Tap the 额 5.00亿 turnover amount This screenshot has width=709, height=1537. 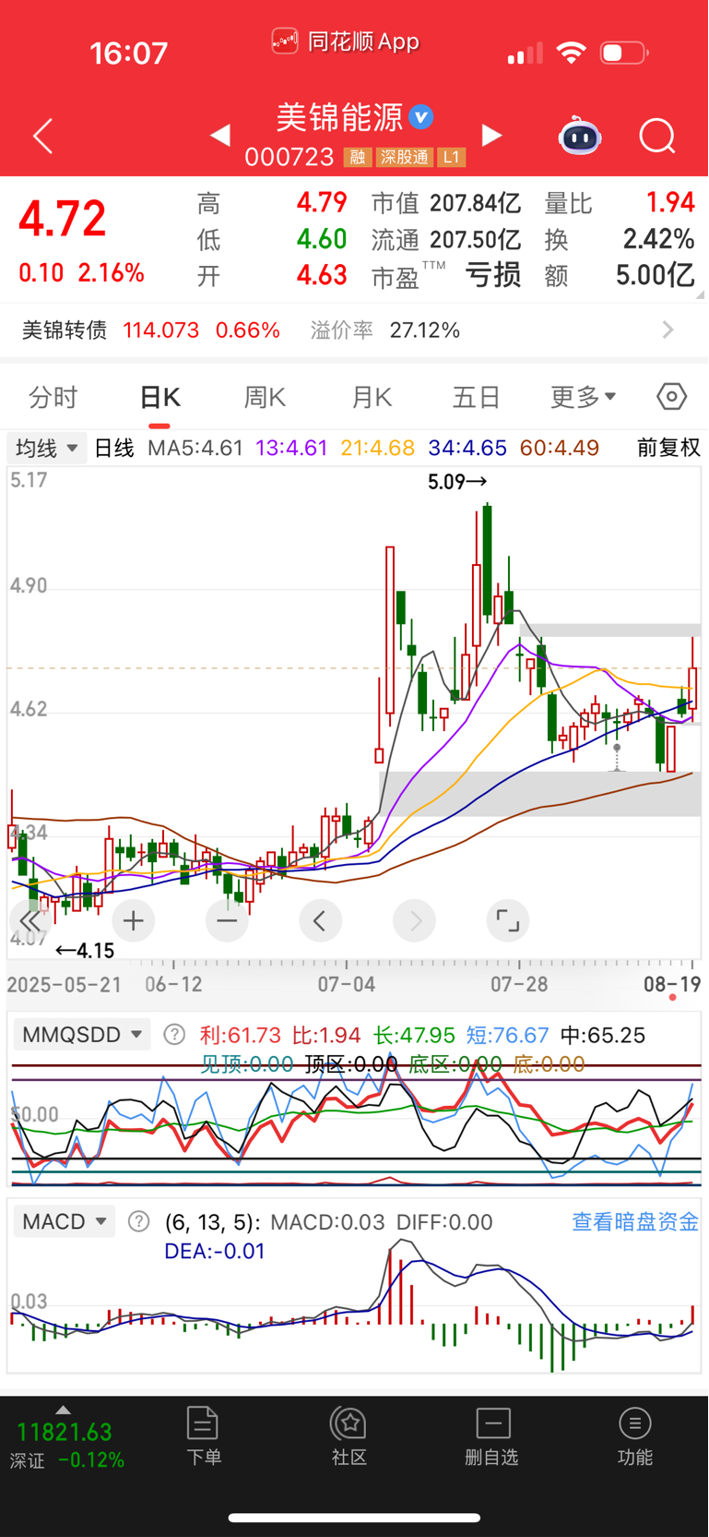[x=620, y=275]
